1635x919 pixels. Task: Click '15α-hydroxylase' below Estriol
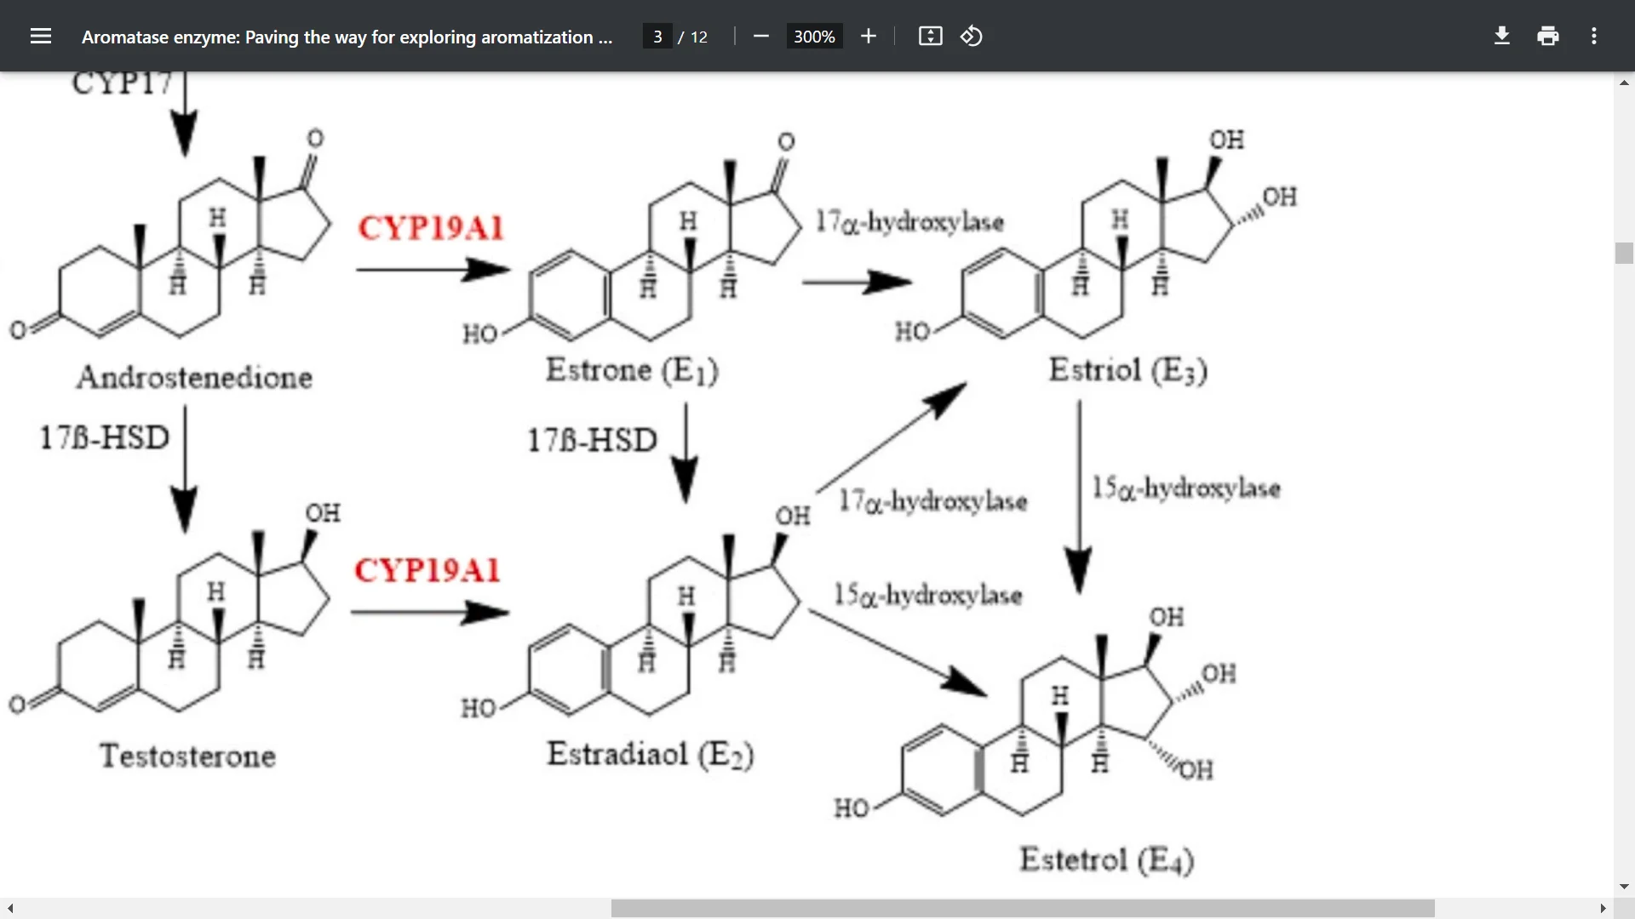pos(1187,488)
